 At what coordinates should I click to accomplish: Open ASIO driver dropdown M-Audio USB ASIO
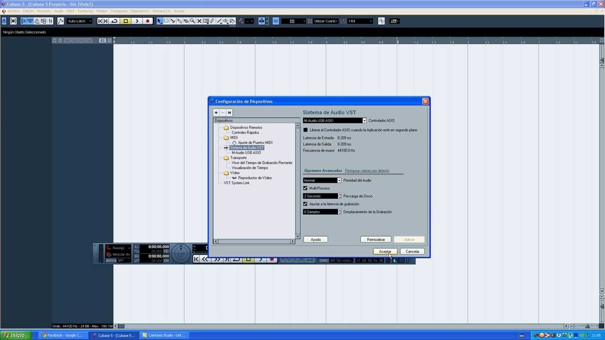[x=335, y=120]
